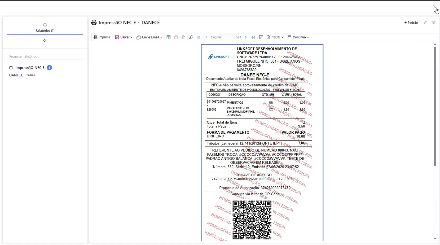Click the 'Total a Pagar' label
Viewport: 440px width, 245px height.
(218, 126)
